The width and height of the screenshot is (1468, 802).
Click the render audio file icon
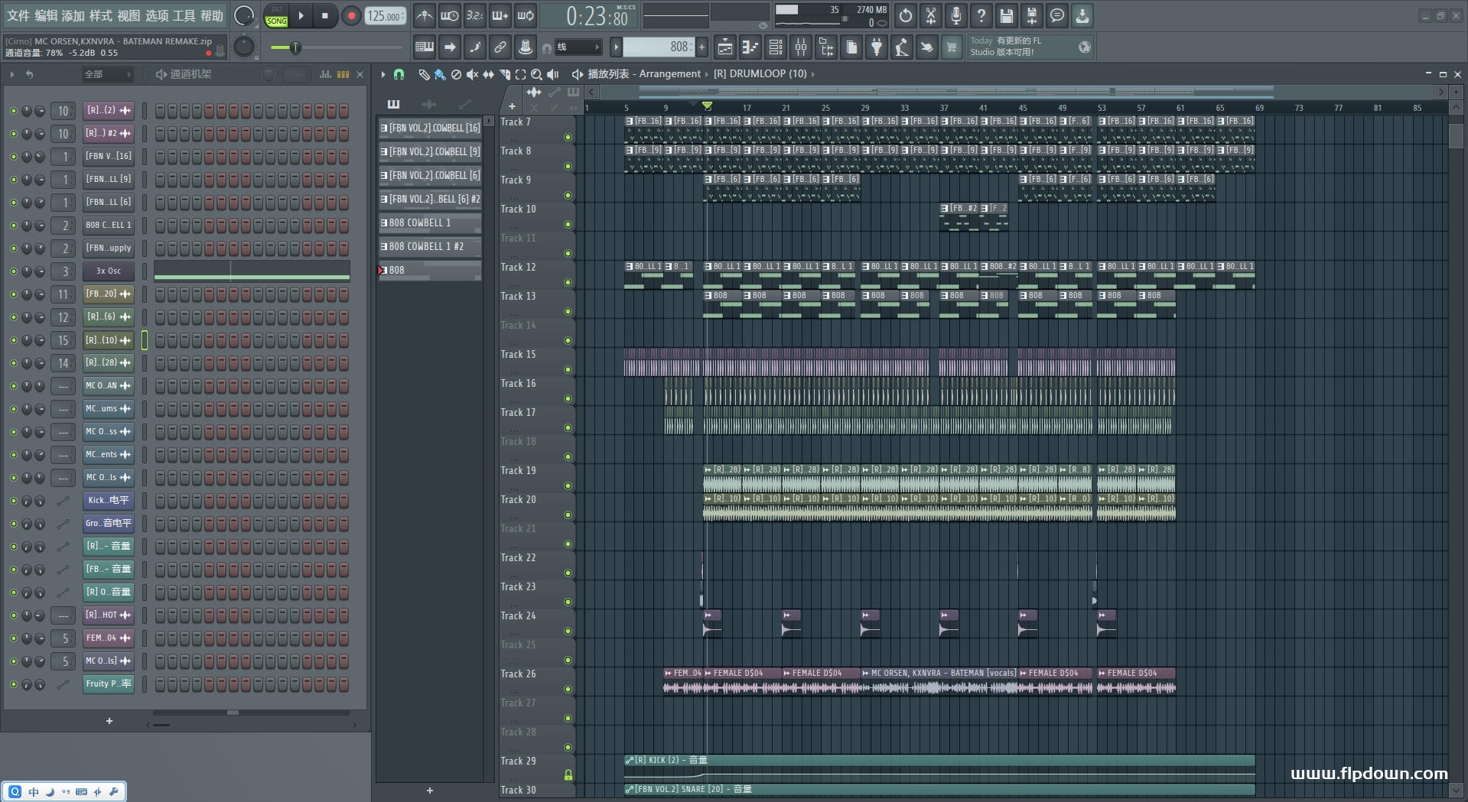coord(1031,15)
